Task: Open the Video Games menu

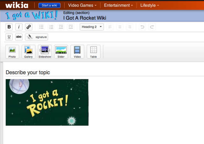Action: (82, 5)
